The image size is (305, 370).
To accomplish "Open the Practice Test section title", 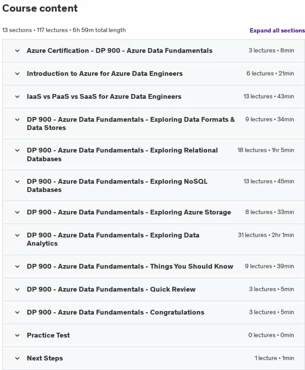I will tap(48, 335).
